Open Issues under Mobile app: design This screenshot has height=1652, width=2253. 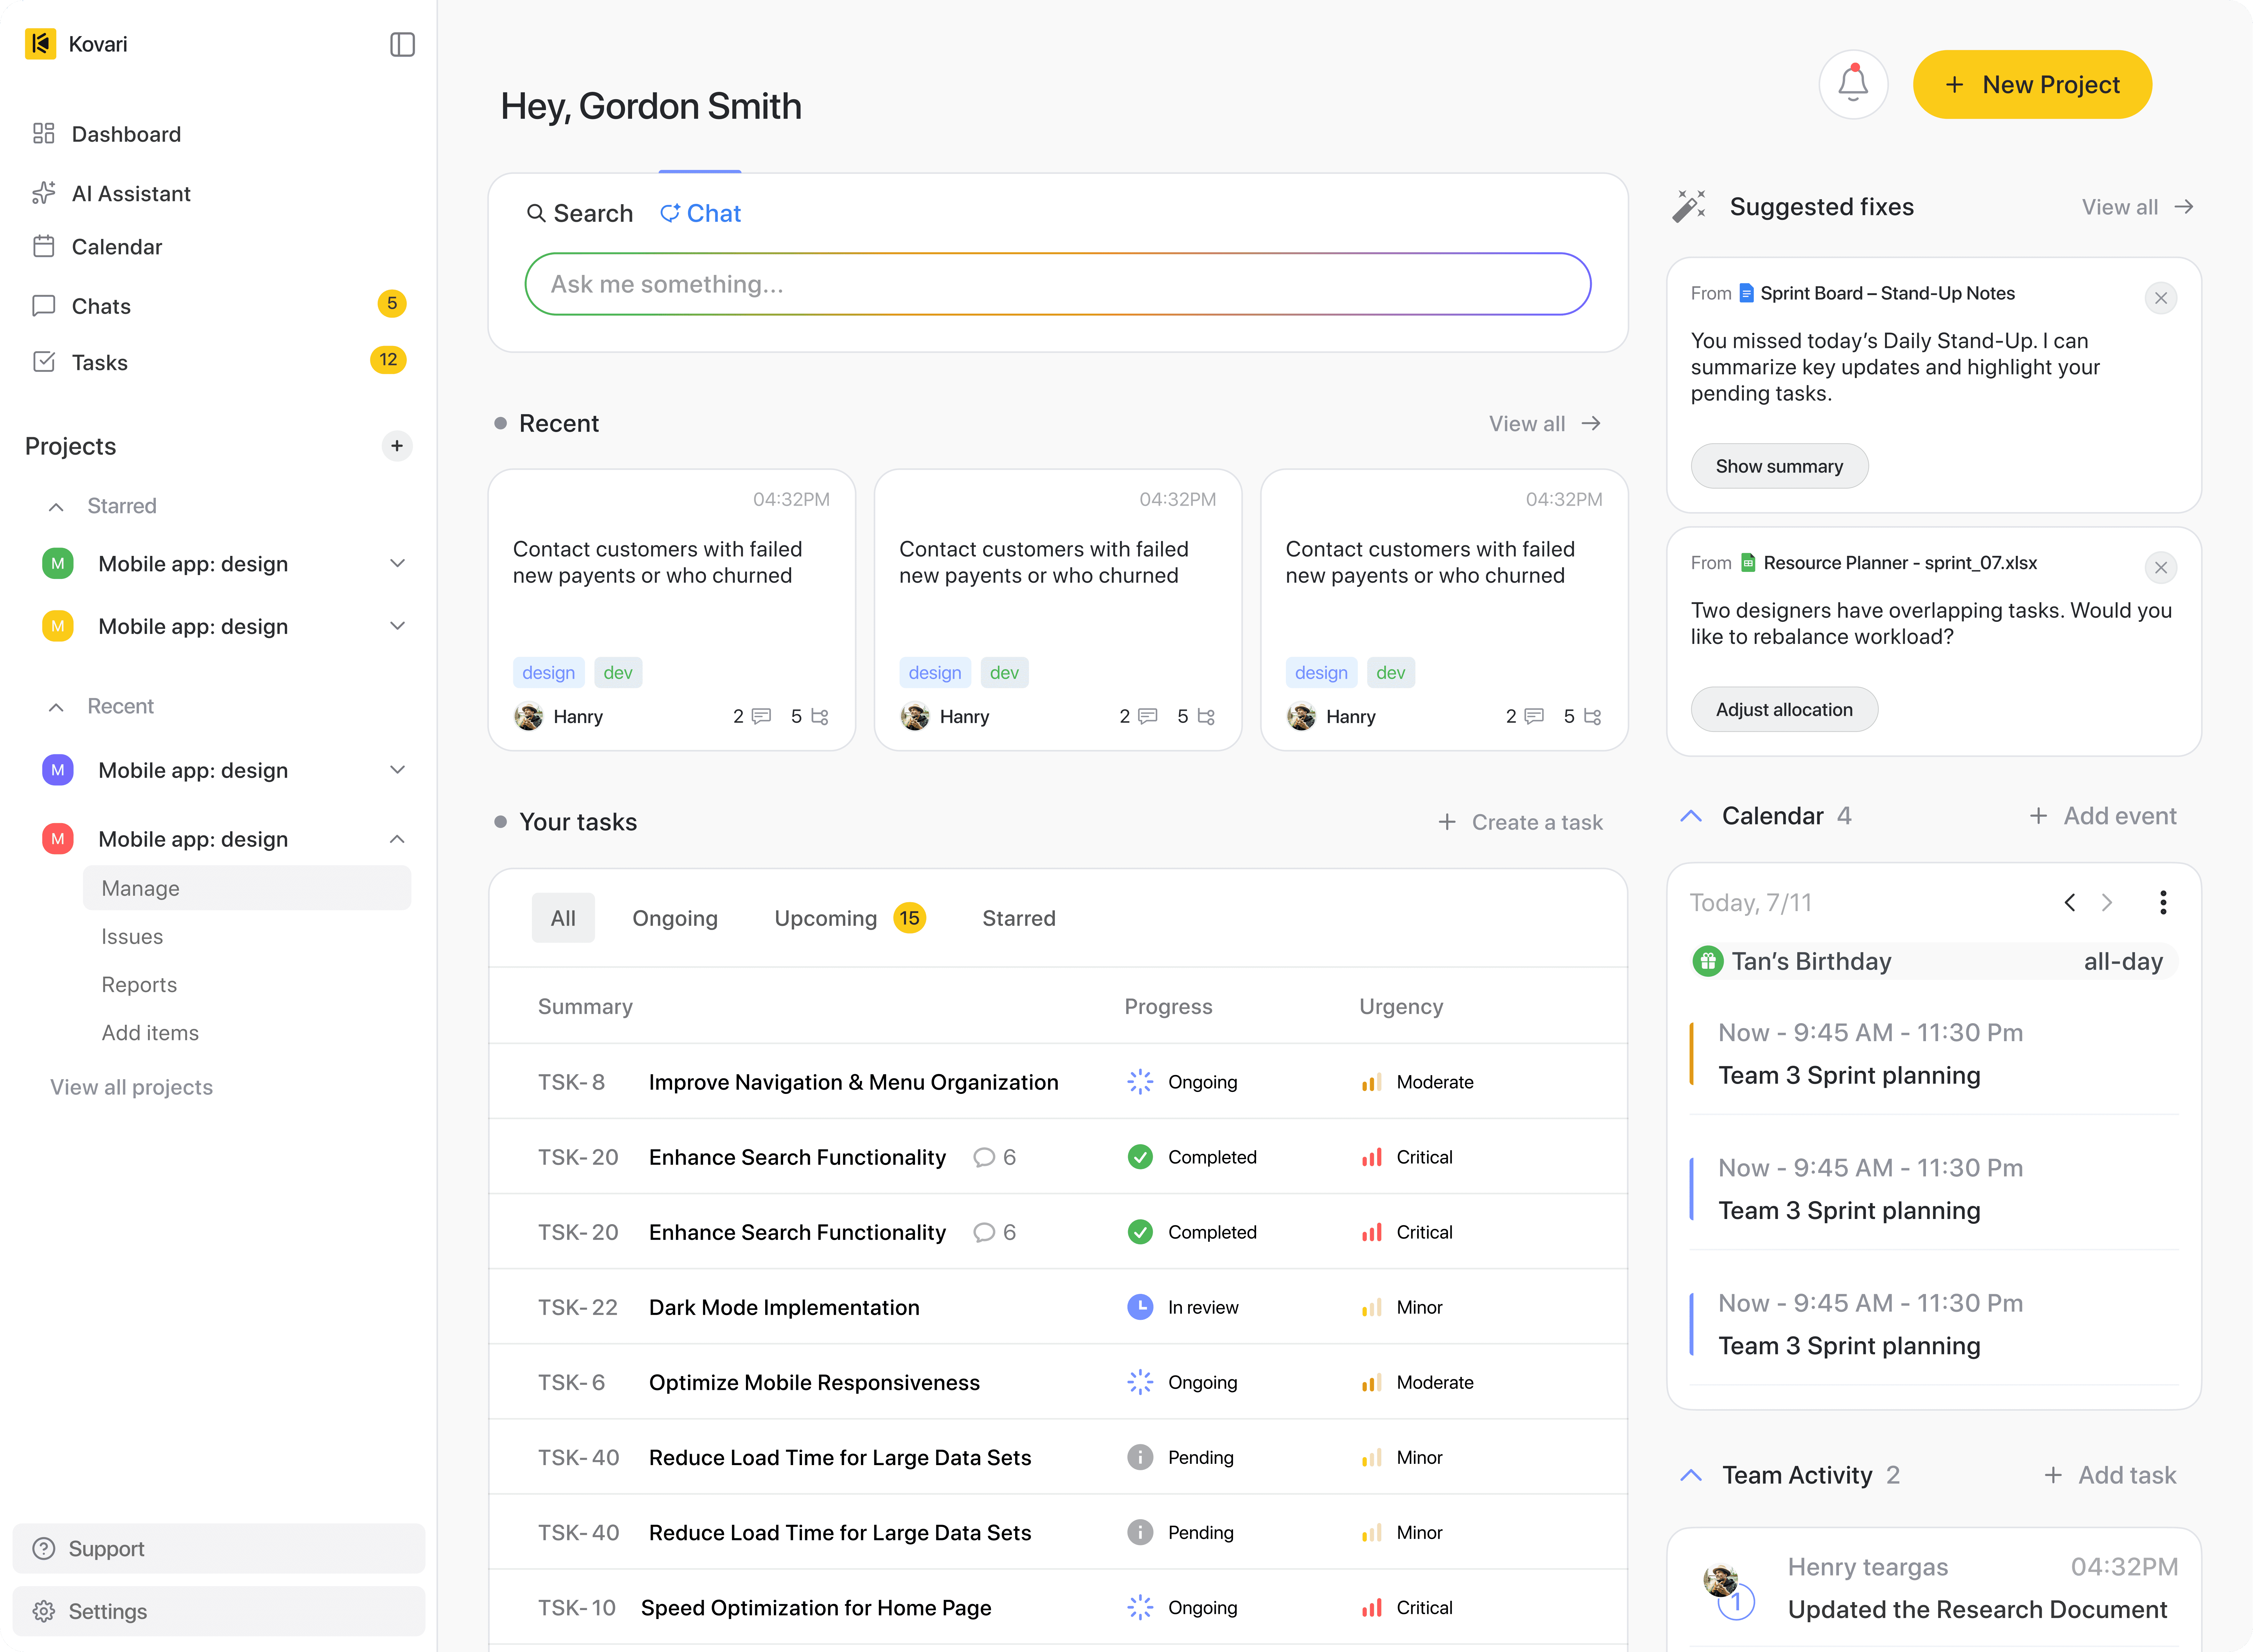tap(132, 936)
